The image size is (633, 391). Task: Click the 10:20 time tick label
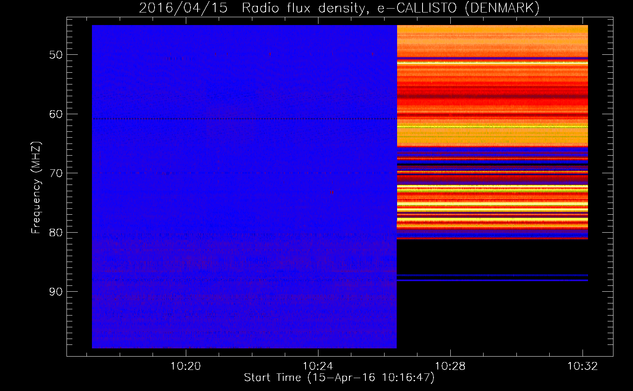186,366
